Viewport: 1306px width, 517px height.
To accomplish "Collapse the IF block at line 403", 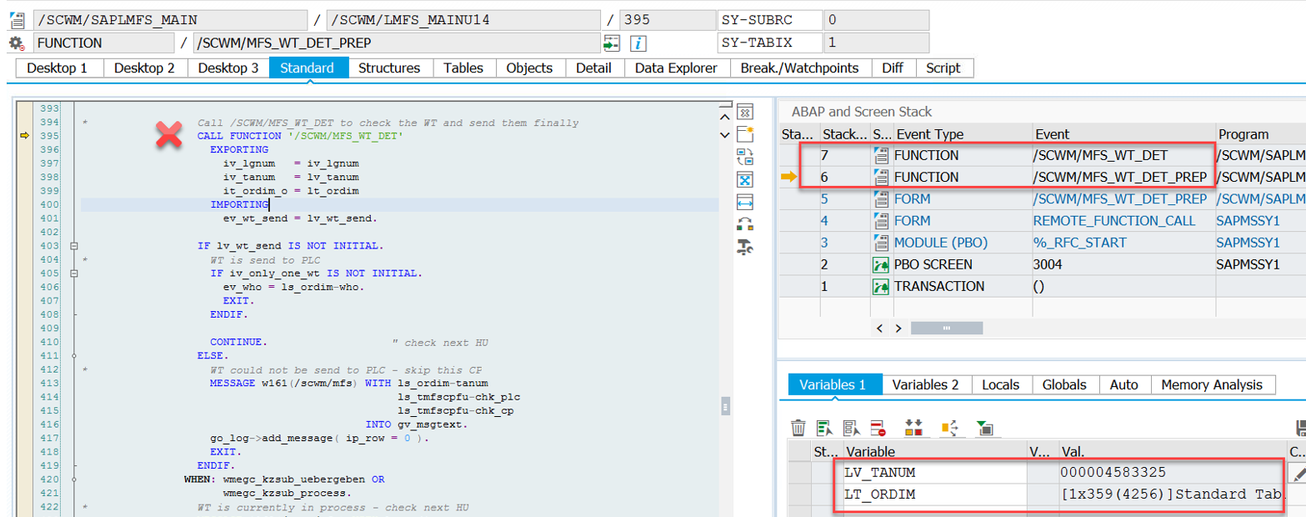I will [74, 246].
